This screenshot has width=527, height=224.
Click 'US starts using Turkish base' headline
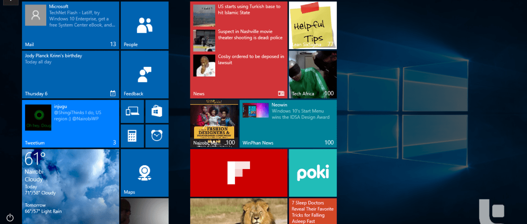pos(249,9)
